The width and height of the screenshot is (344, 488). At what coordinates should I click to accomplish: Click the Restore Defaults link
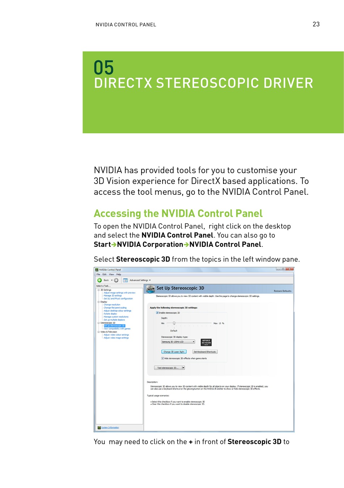click(x=282, y=291)
